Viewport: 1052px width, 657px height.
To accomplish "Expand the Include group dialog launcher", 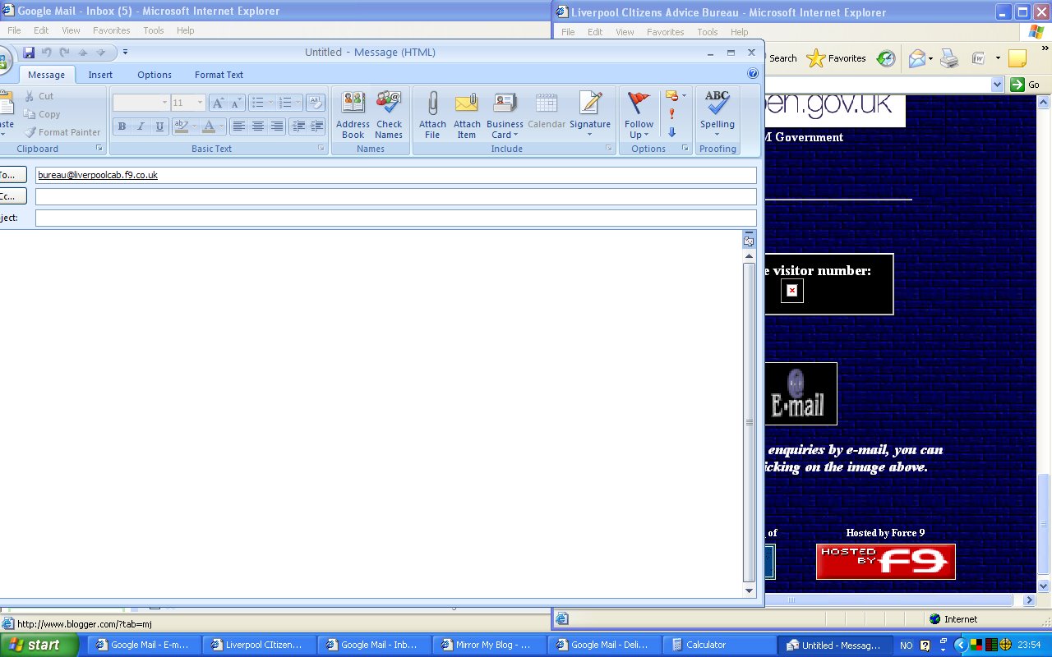I will pyautogui.click(x=609, y=149).
